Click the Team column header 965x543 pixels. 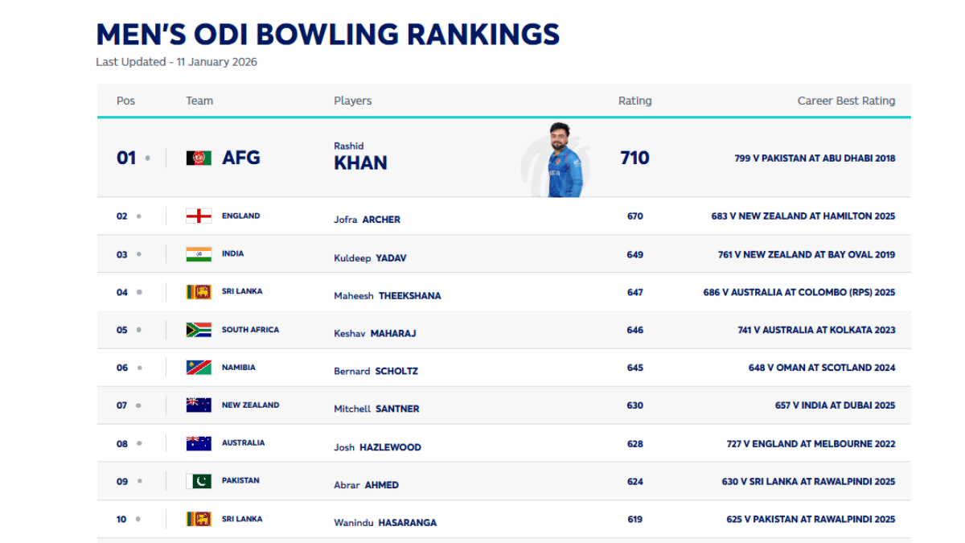pos(199,101)
